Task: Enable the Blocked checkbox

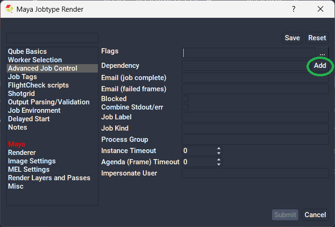Action: [185, 99]
